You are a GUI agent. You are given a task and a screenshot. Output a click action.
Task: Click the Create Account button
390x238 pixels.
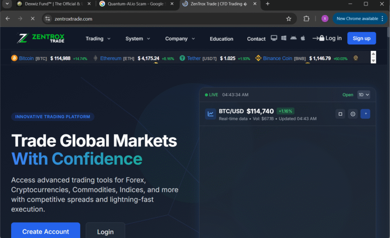point(45,230)
